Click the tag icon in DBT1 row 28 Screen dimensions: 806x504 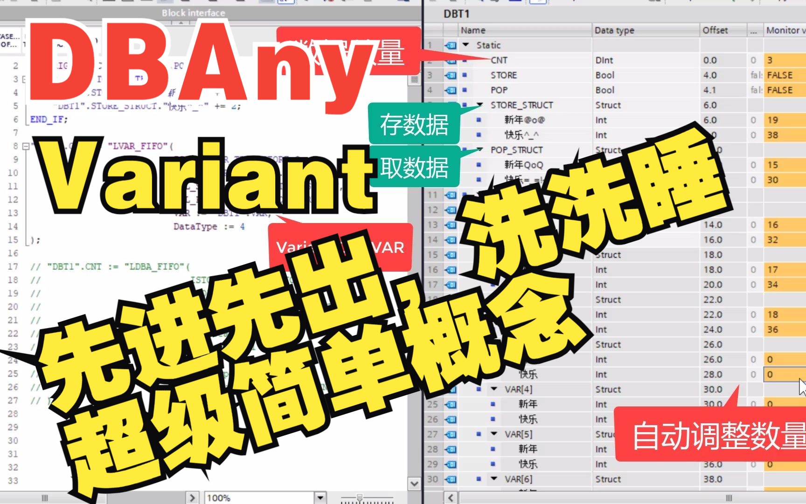pyautogui.click(x=451, y=449)
